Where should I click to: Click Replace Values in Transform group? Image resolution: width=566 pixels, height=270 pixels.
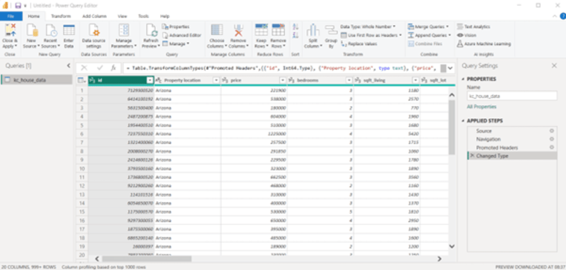tap(358, 44)
